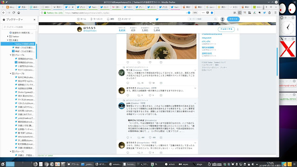Click サイ太 user avatar in retweeted tweet
Viewport: 297px width, 167px height.
(x=122, y=73)
